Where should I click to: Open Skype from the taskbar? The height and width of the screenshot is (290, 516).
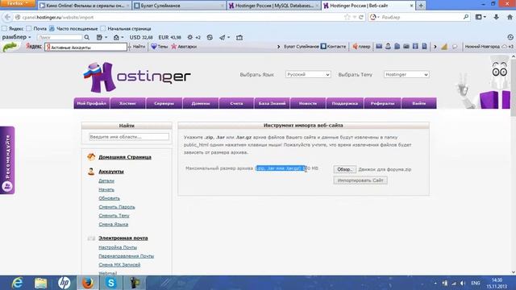pos(111,283)
